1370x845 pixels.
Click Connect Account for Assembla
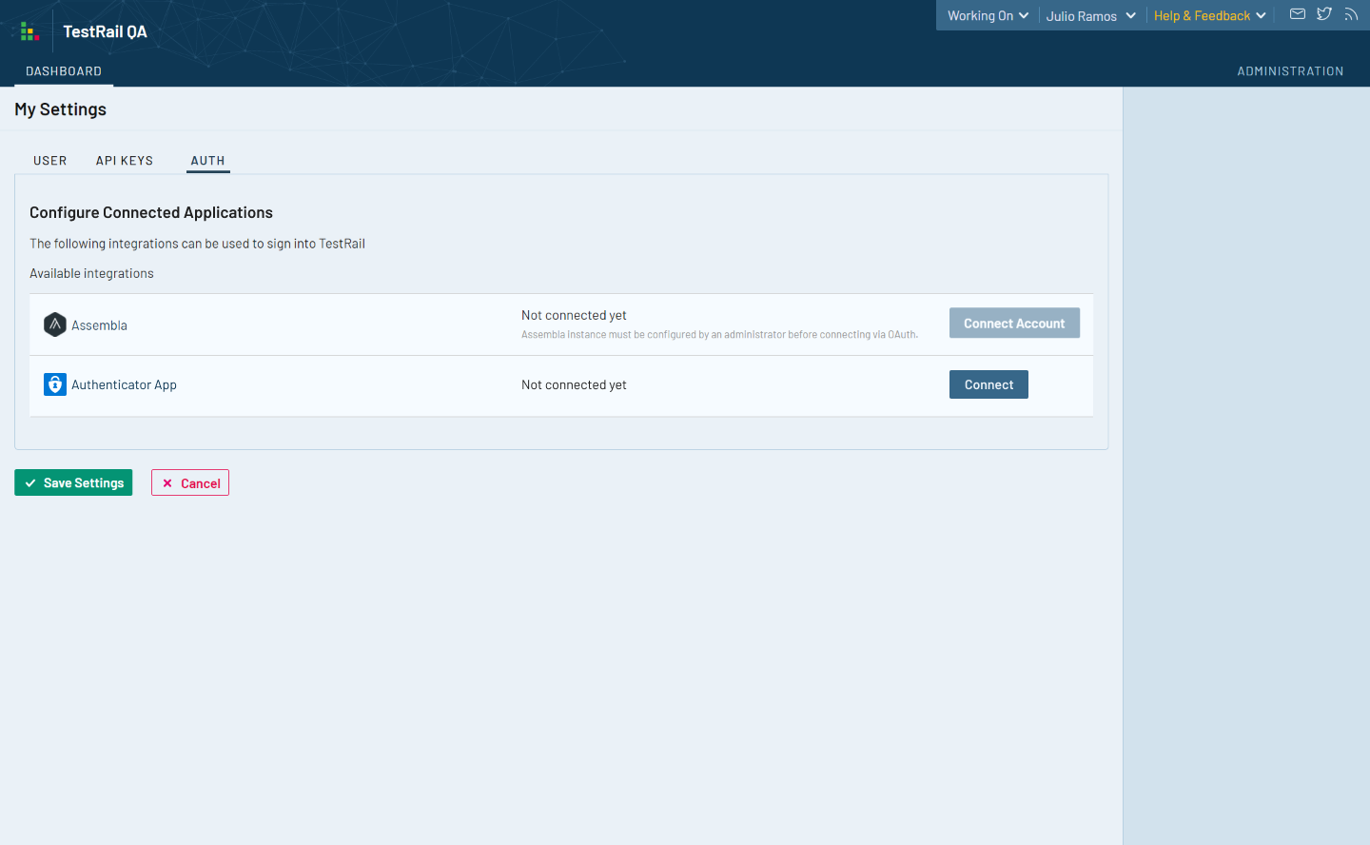[1014, 324]
